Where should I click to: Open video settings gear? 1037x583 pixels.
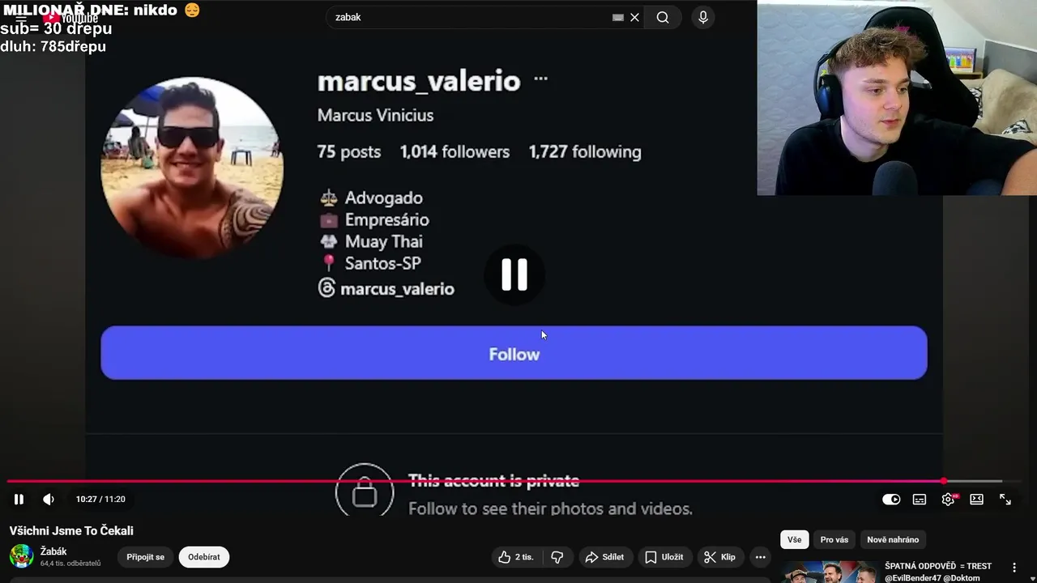coord(948,500)
